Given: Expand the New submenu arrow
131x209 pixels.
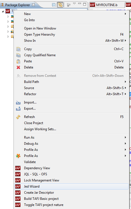Looking at the screenshot, I should pos(125,14).
